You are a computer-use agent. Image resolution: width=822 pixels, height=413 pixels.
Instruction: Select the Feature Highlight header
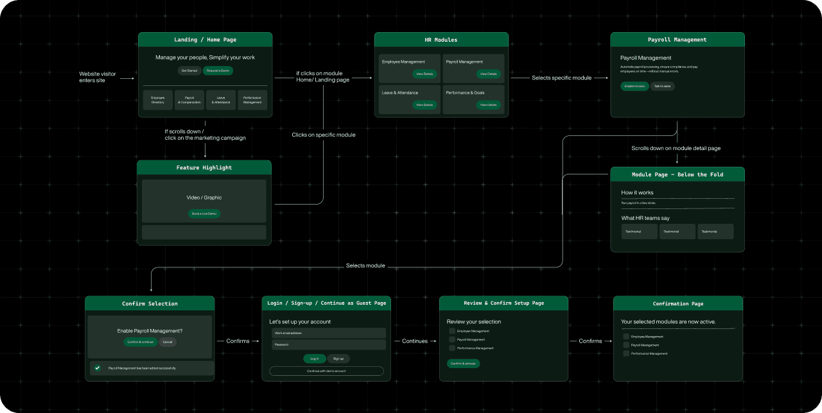(x=204, y=167)
